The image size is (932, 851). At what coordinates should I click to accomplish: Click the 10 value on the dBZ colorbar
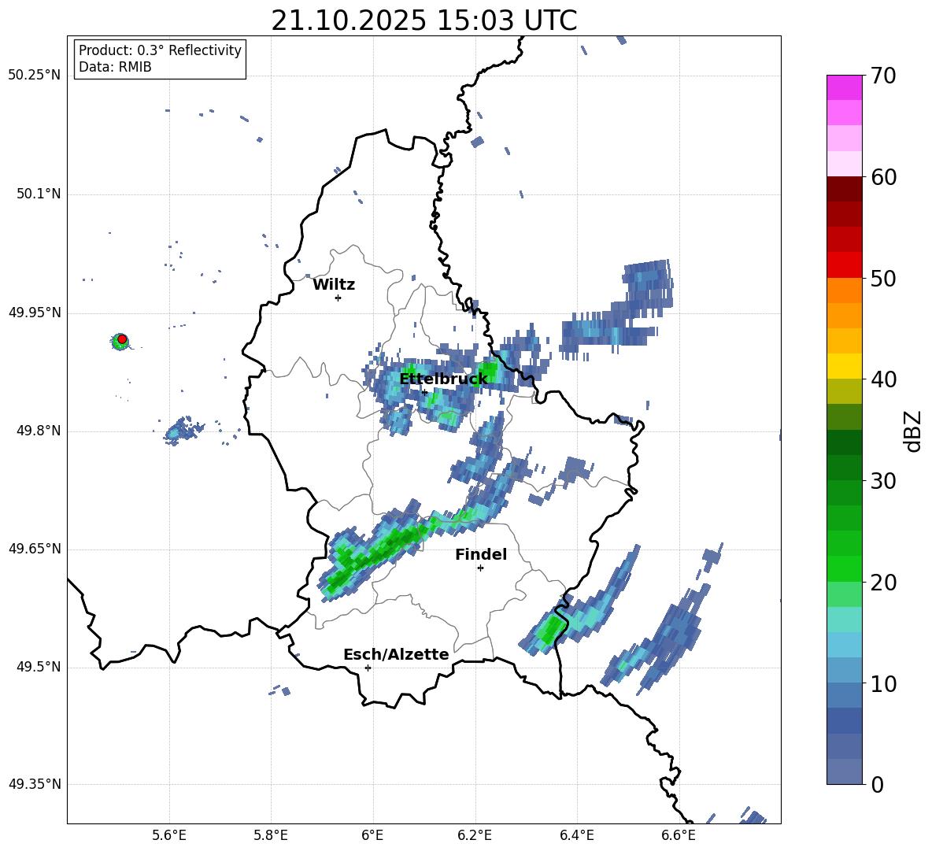tap(882, 683)
